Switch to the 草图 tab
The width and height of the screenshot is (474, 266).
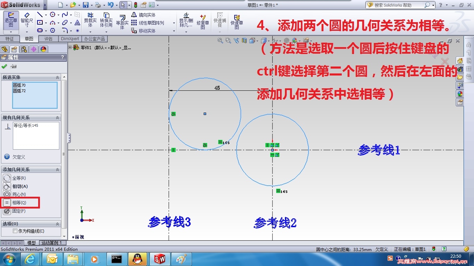point(29,39)
